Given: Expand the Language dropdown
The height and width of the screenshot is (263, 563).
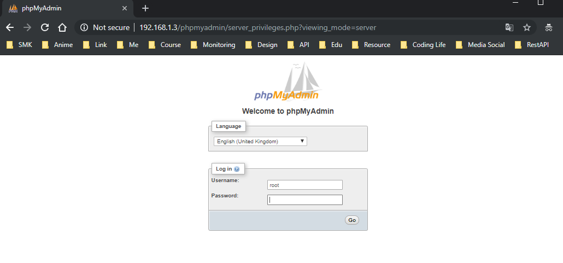Looking at the screenshot, I should (x=260, y=142).
